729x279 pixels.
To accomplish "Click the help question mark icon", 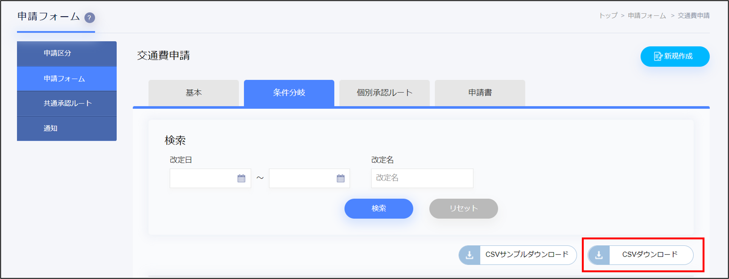I will (89, 18).
